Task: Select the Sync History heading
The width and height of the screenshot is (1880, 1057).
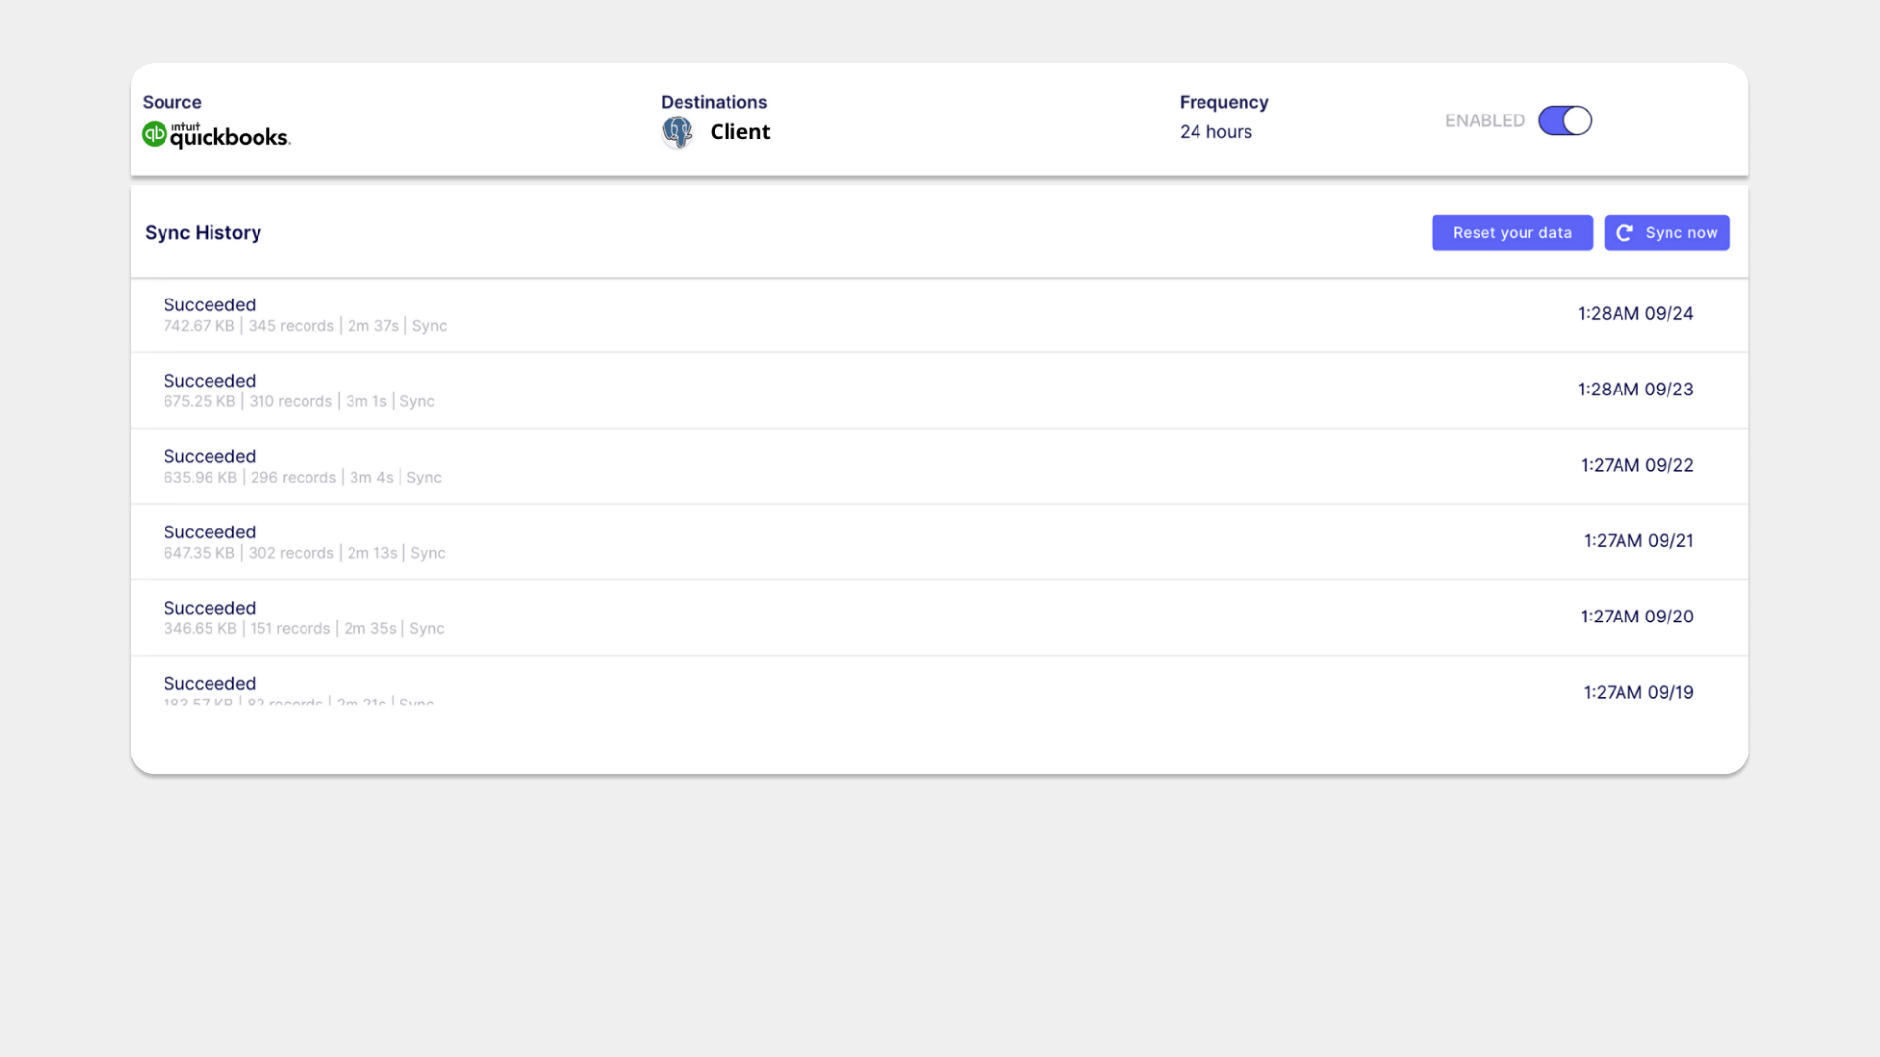Action: pyautogui.click(x=203, y=233)
